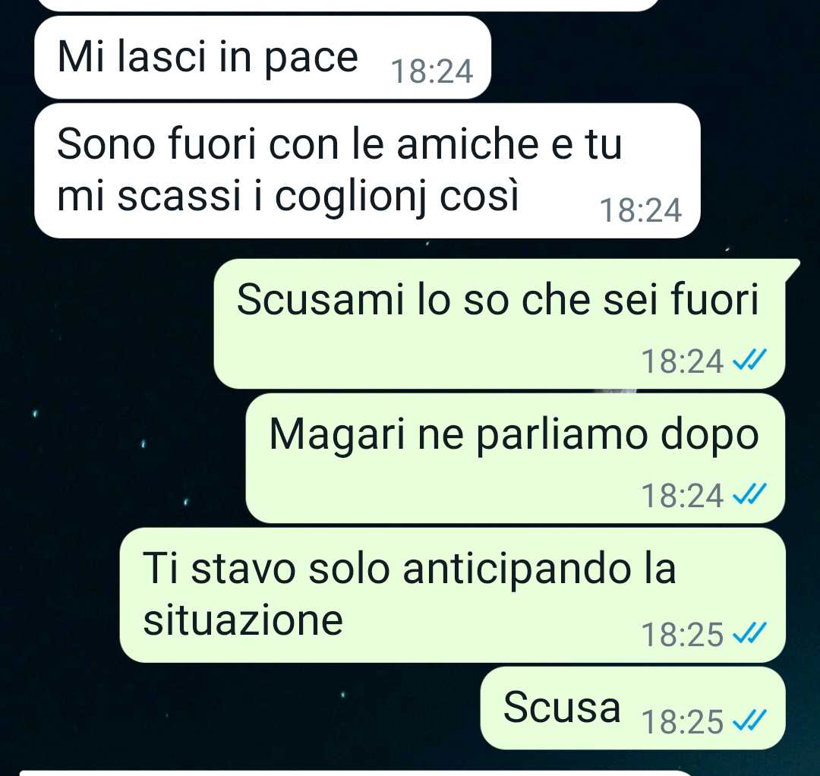Click read ticks on 'Scusami lo so che sei fuori'

tap(749, 359)
